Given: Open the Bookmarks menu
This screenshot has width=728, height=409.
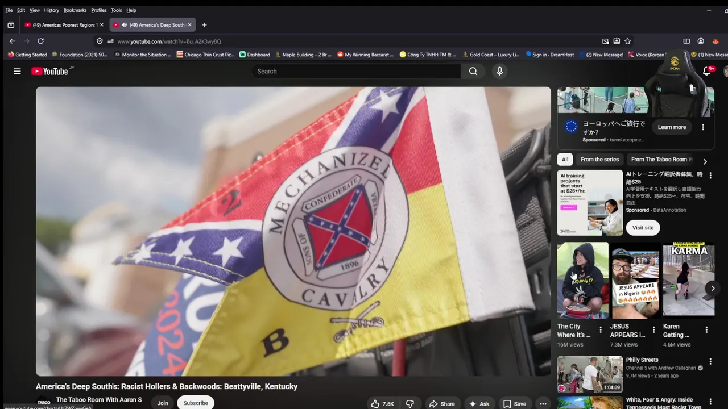Looking at the screenshot, I should (75, 10).
